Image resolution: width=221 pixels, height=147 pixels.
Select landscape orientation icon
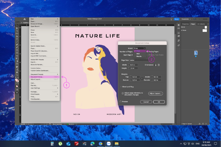159,65
